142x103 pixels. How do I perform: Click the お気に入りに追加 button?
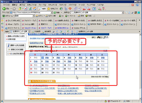(x=16, y=49)
